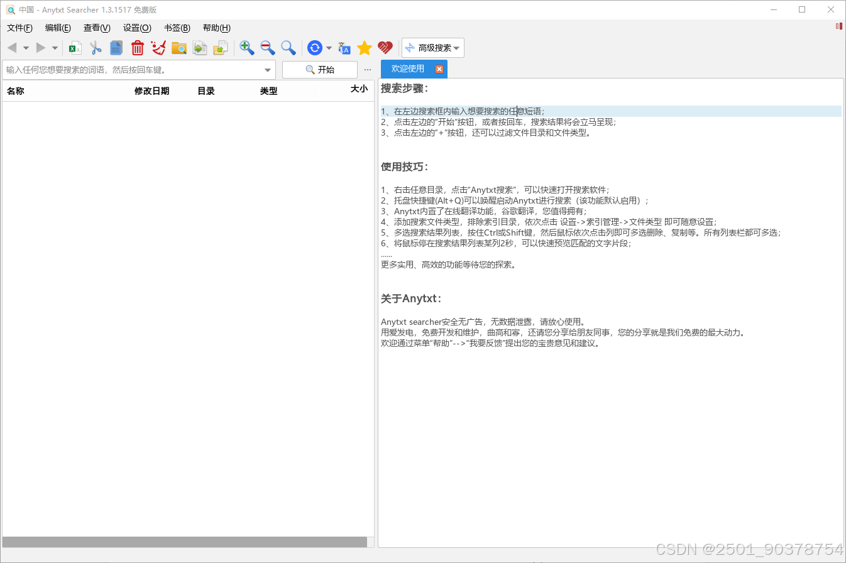Open the 帮助(H) menu
The image size is (846, 563).
pos(216,28)
